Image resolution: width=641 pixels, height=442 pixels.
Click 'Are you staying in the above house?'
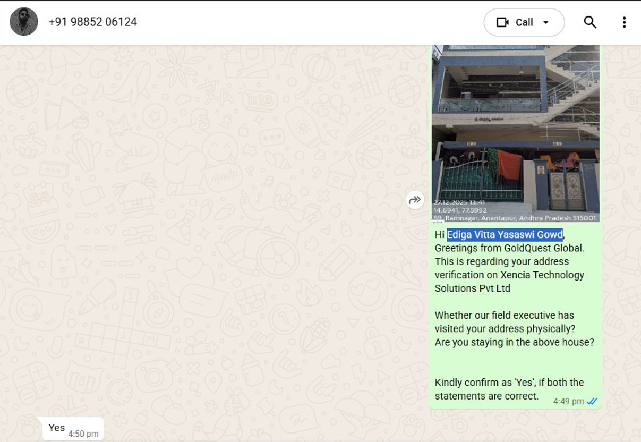click(514, 342)
